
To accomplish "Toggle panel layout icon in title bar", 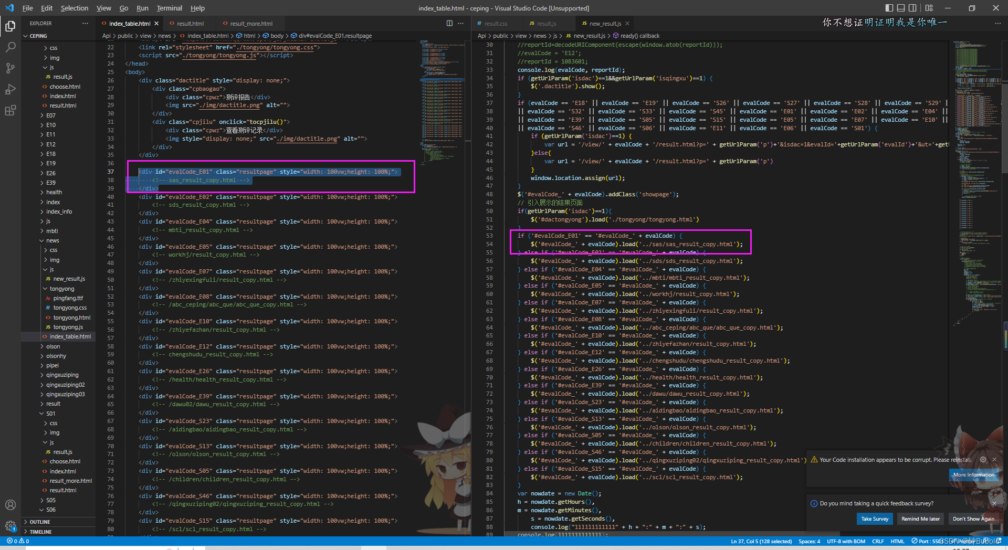I will click(901, 8).
